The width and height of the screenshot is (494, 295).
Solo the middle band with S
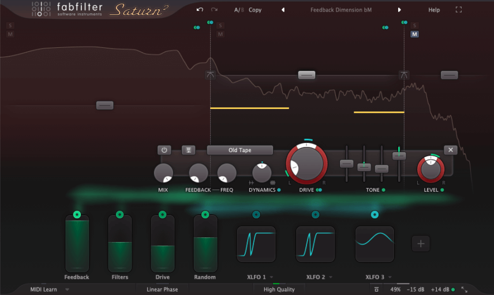220,25
